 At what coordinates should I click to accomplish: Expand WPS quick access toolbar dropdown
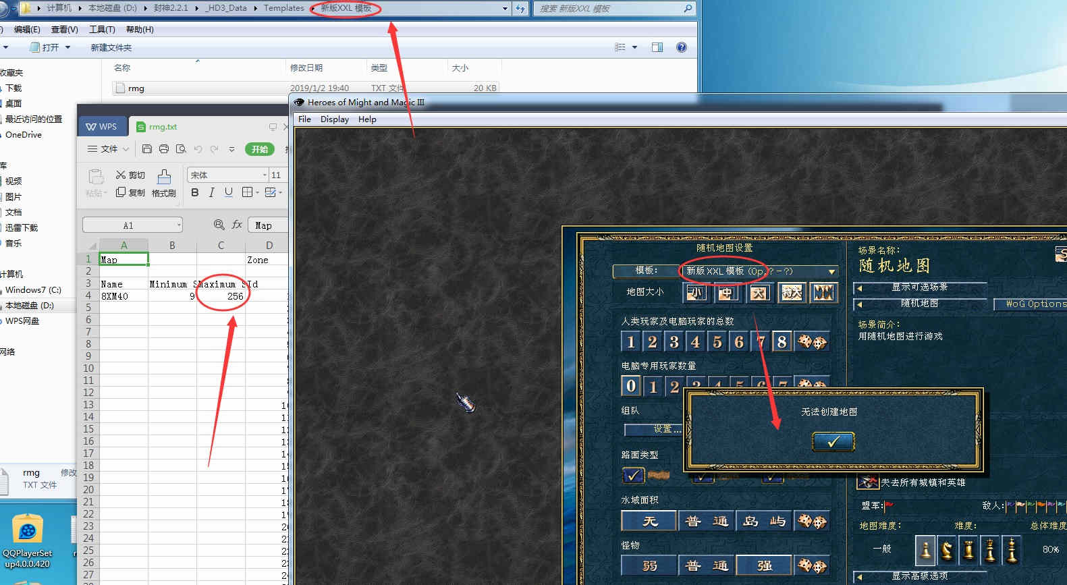(x=231, y=149)
